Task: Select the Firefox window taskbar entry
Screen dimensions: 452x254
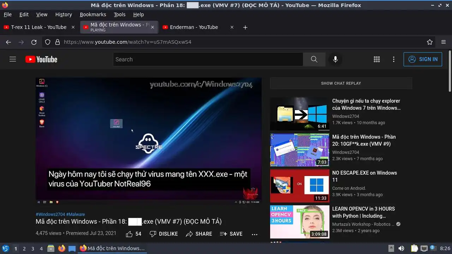Action: [x=112, y=248]
